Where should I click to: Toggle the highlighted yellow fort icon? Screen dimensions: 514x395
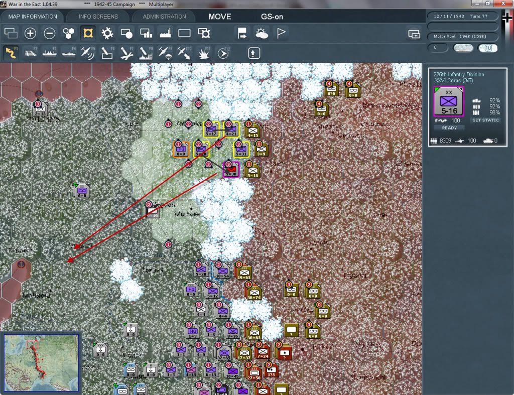tap(88, 33)
